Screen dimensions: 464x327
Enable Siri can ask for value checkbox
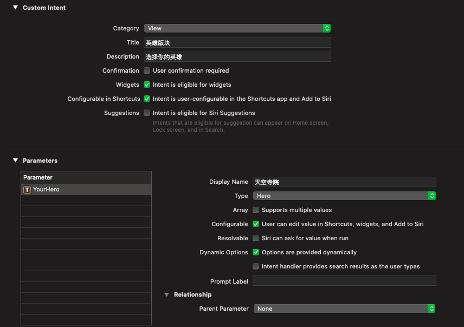click(x=256, y=238)
